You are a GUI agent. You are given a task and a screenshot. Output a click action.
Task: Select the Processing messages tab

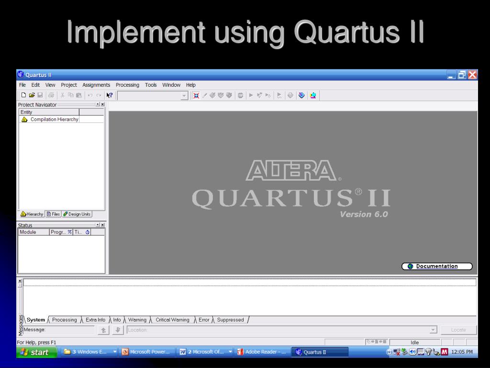click(x=65, y=320)
